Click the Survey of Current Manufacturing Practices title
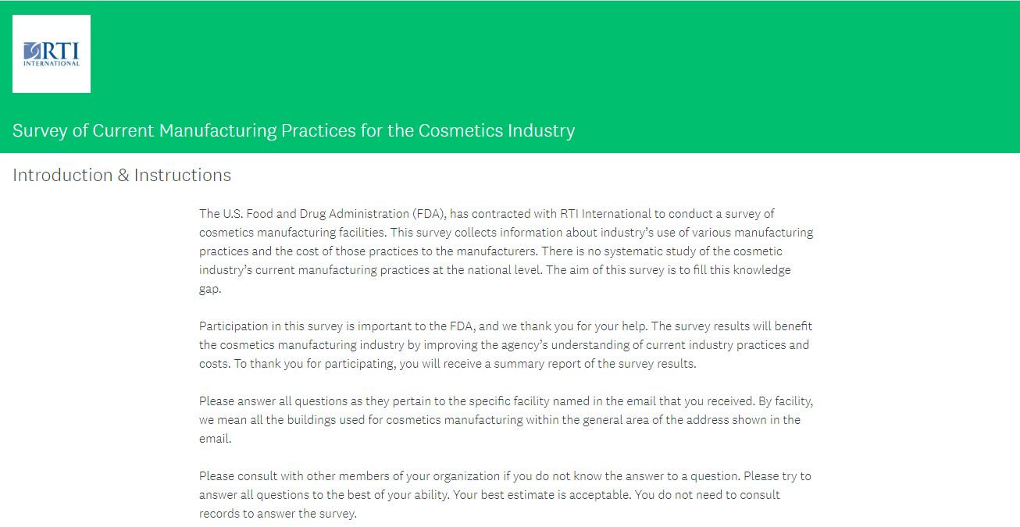 click(x=294, y=130)
